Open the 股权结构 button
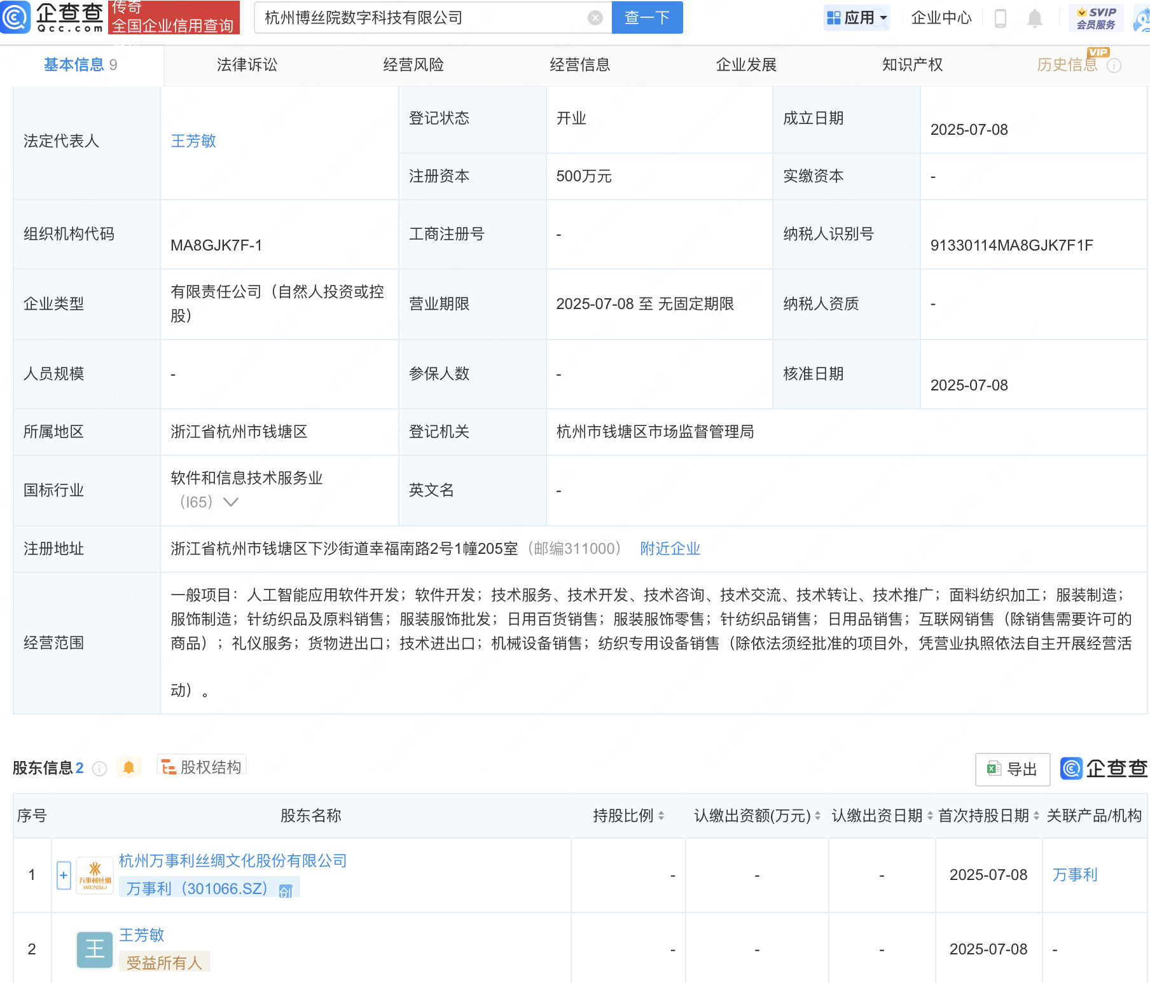The image size is (1150, 983). coord(202,767)
